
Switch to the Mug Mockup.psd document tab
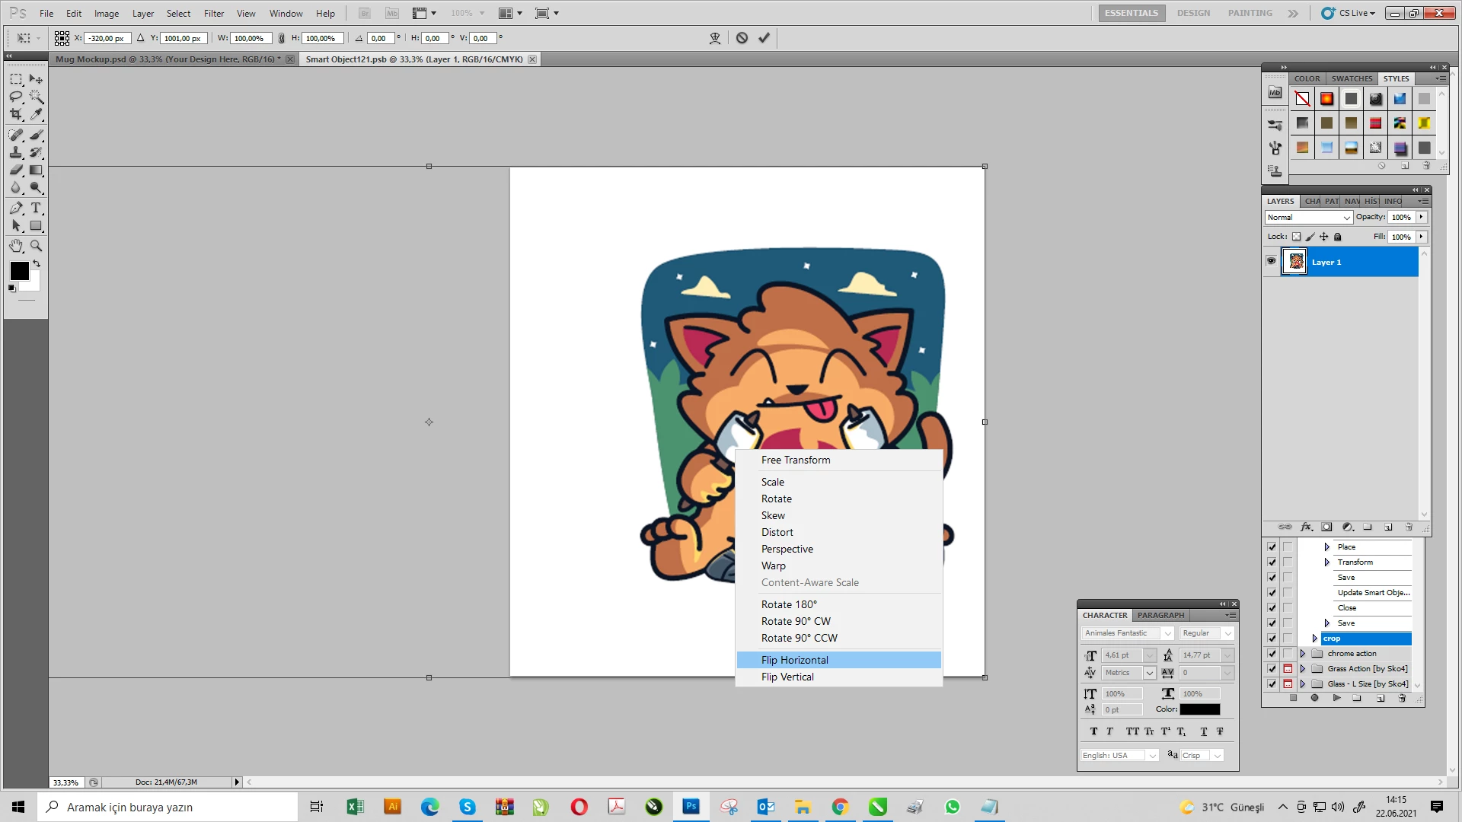tap(168, 59)
